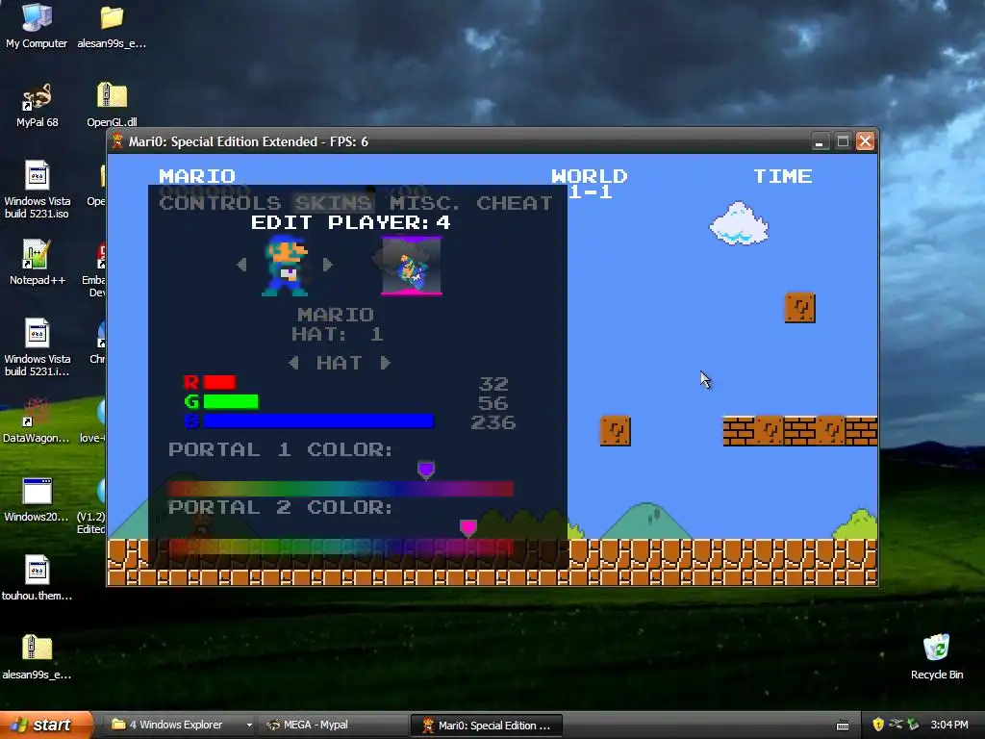Pick a hue on Portal 1 rainbow bar
This screenshot has height=739, width=985.
[341, 488]
